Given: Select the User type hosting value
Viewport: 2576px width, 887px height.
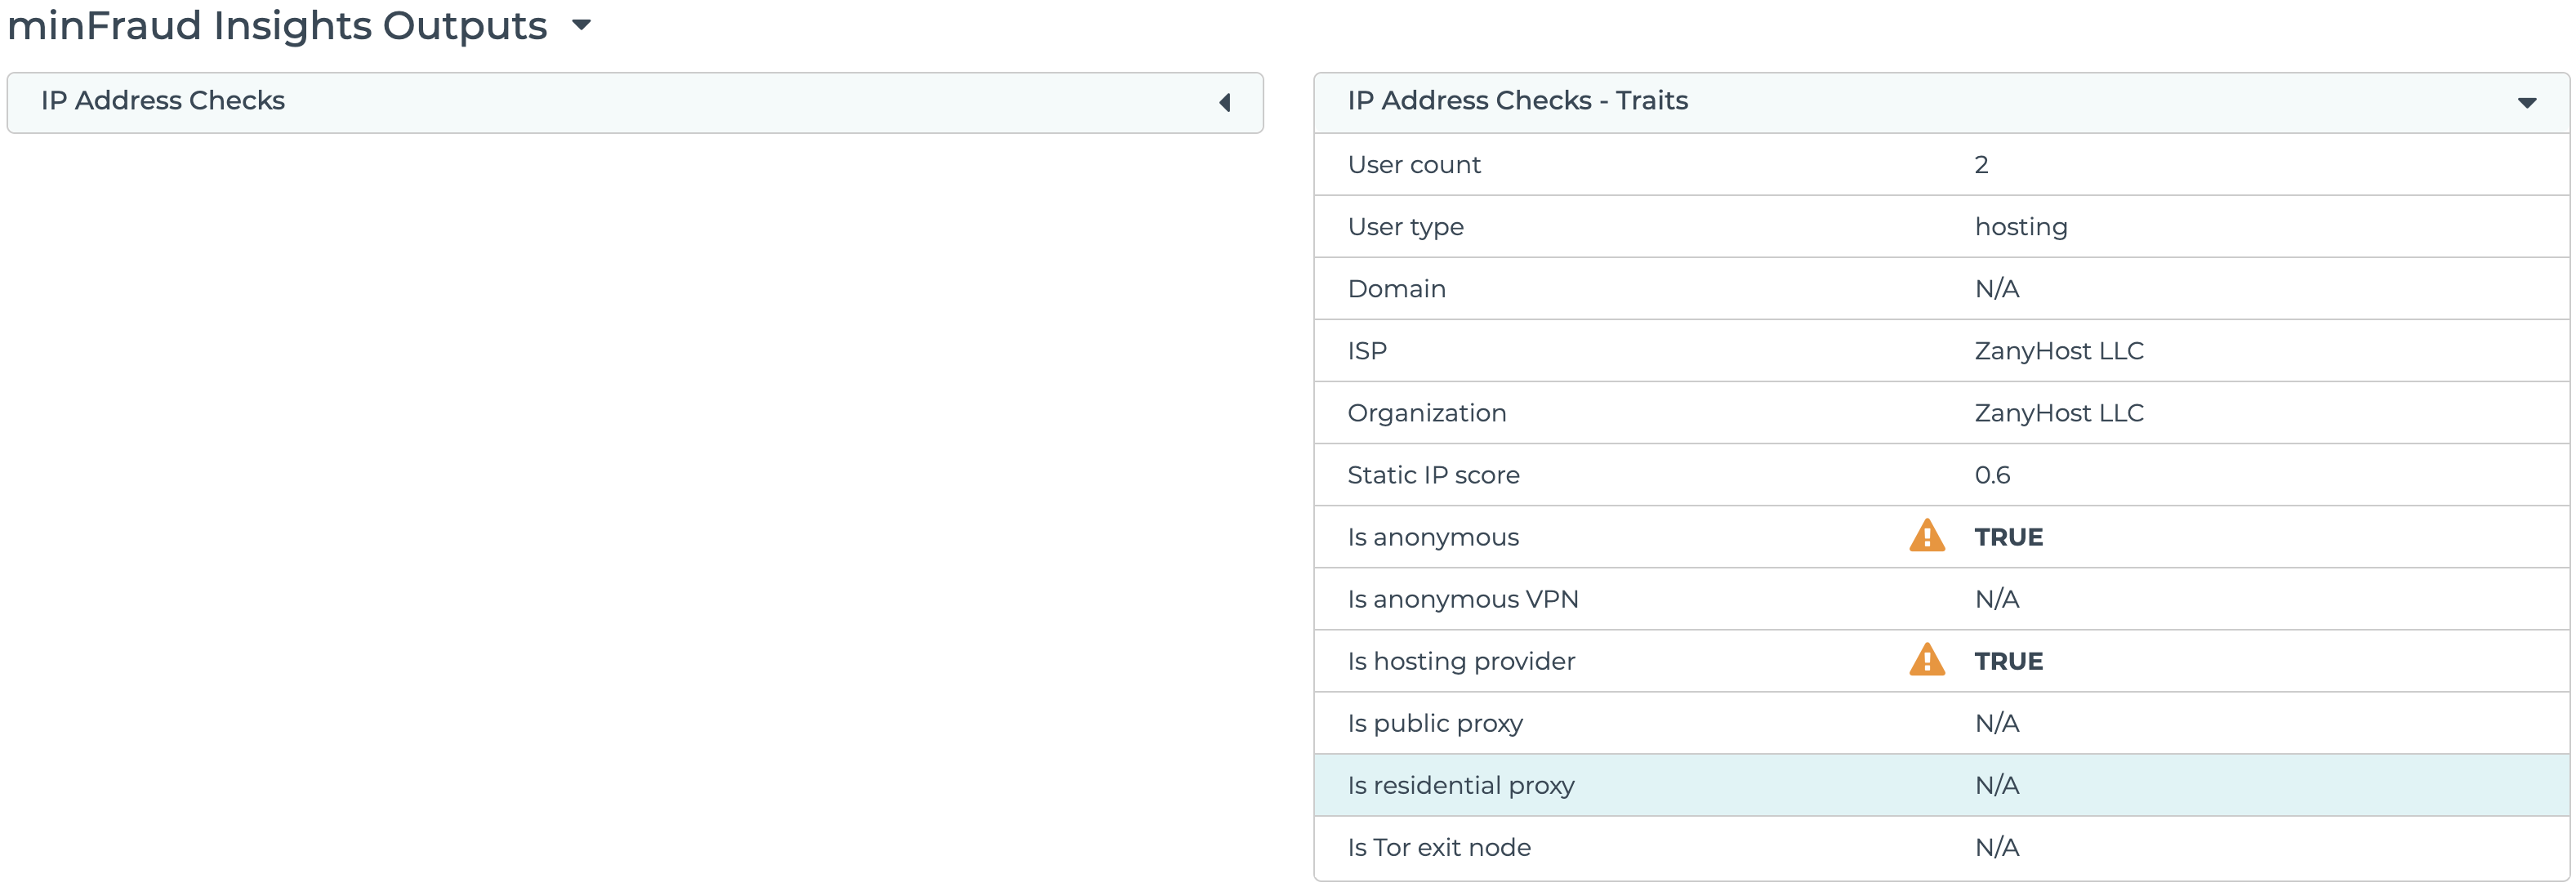Looking at the screenshot, I should tap(2020, 227).
